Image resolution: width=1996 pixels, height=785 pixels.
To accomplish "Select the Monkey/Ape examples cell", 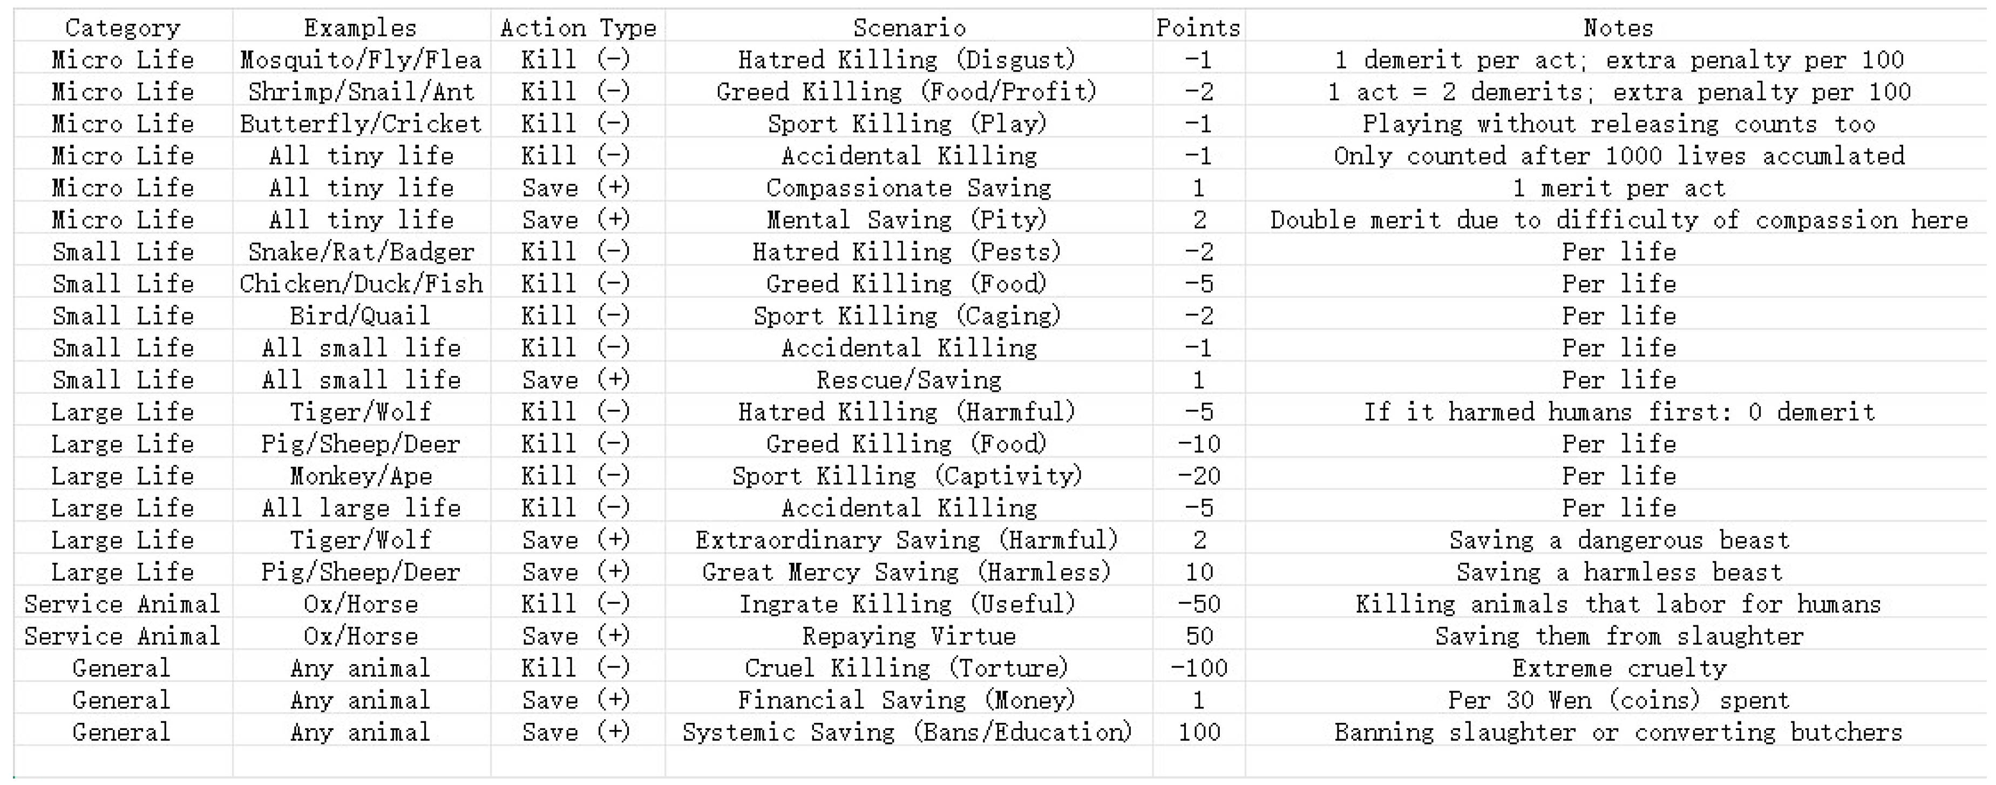I will click(361, 475).
